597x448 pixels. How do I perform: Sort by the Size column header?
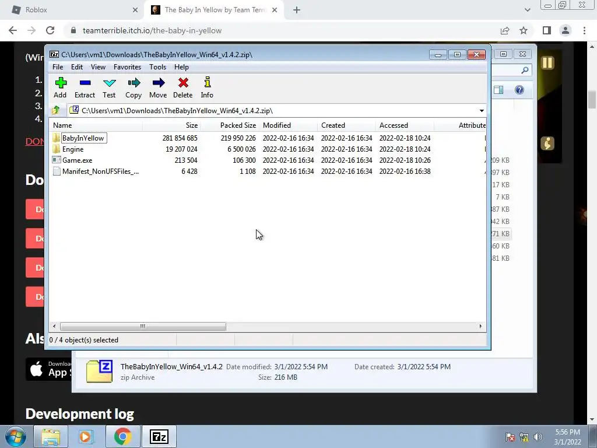[171, 125]
